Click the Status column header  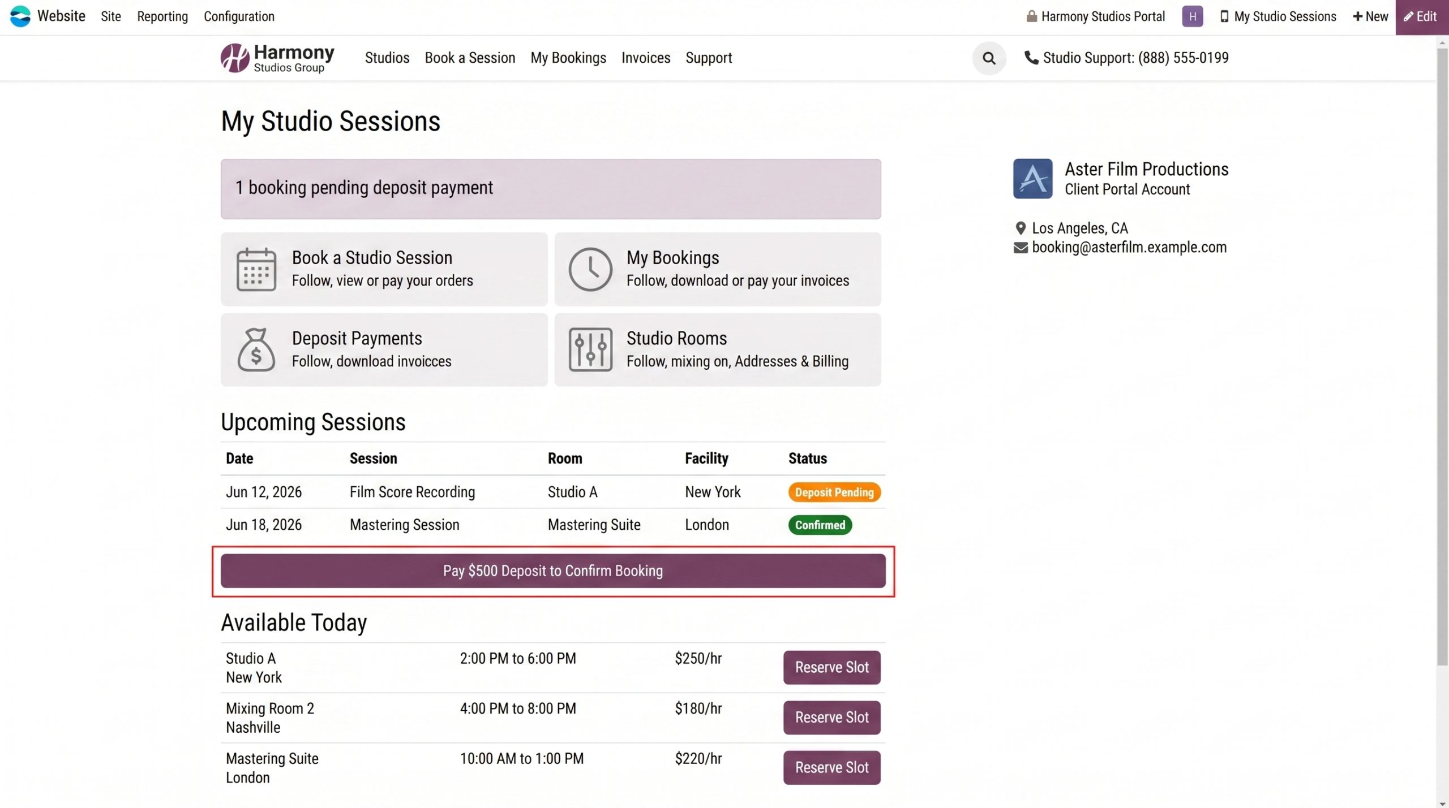point(808,458)
